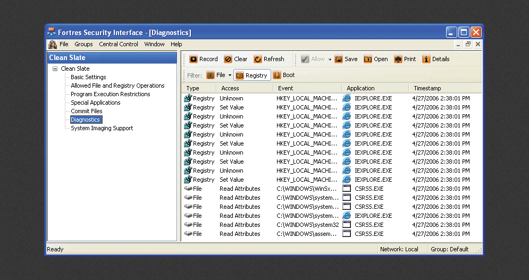Open a saved diagnostics log
Viewport: 529px width, 280px height.
click(375, 59)
